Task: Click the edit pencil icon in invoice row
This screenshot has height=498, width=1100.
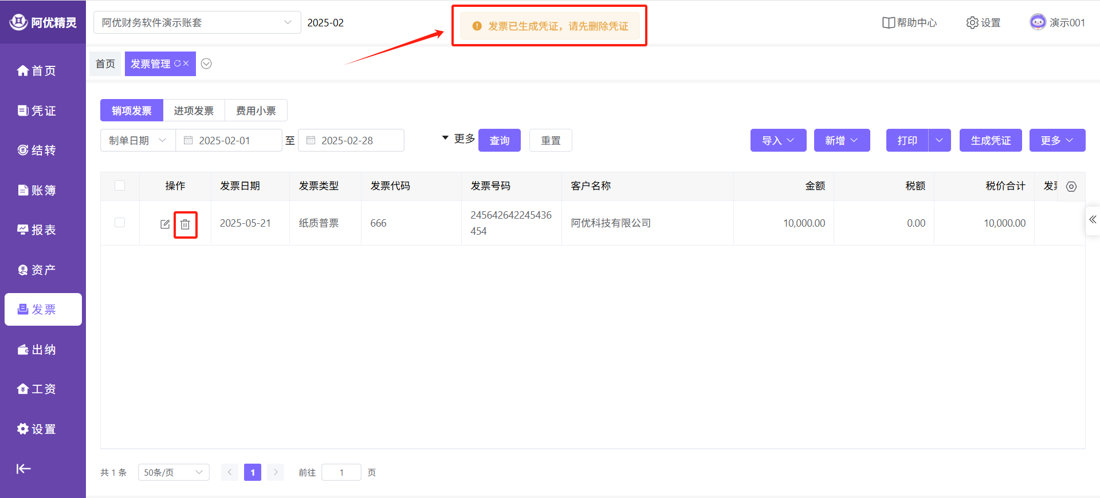Action: [x=165, y=224]
